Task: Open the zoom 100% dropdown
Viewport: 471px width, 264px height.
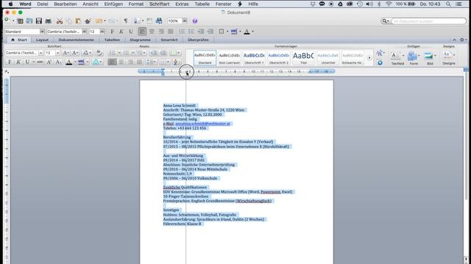Action: 185,21
